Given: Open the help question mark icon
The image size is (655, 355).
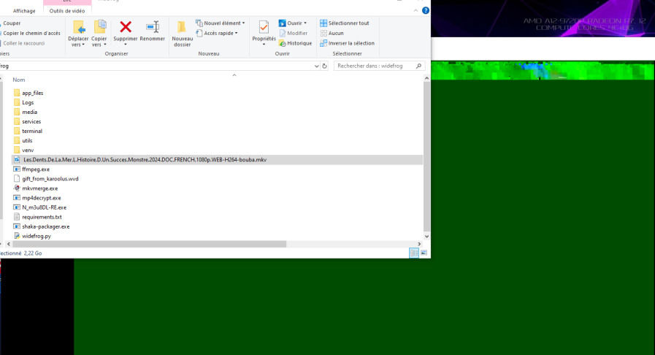Looking at the screenshot, I should point(425,10).
